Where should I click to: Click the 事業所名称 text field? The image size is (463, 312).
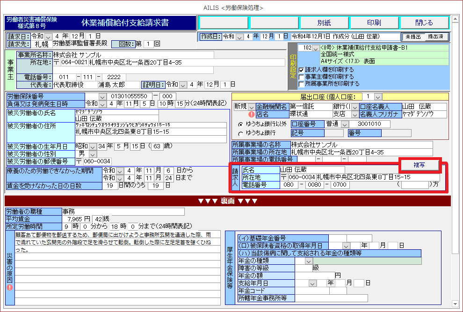click(132, 55)
